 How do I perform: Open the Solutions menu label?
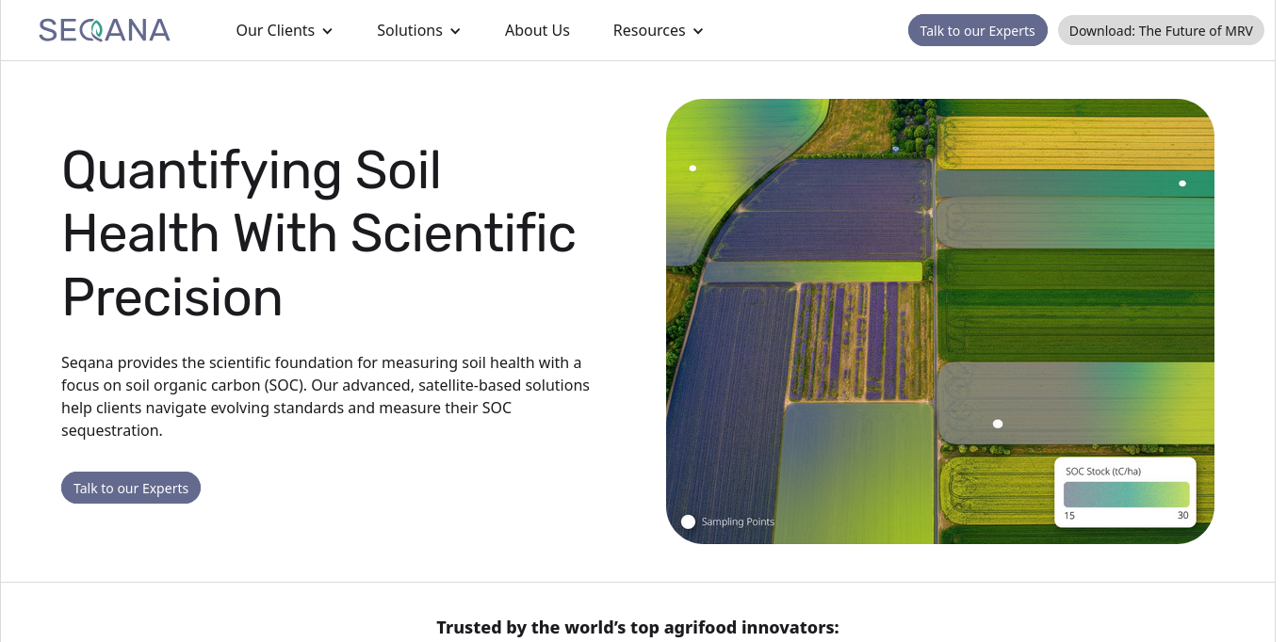[x=409, y=30]
